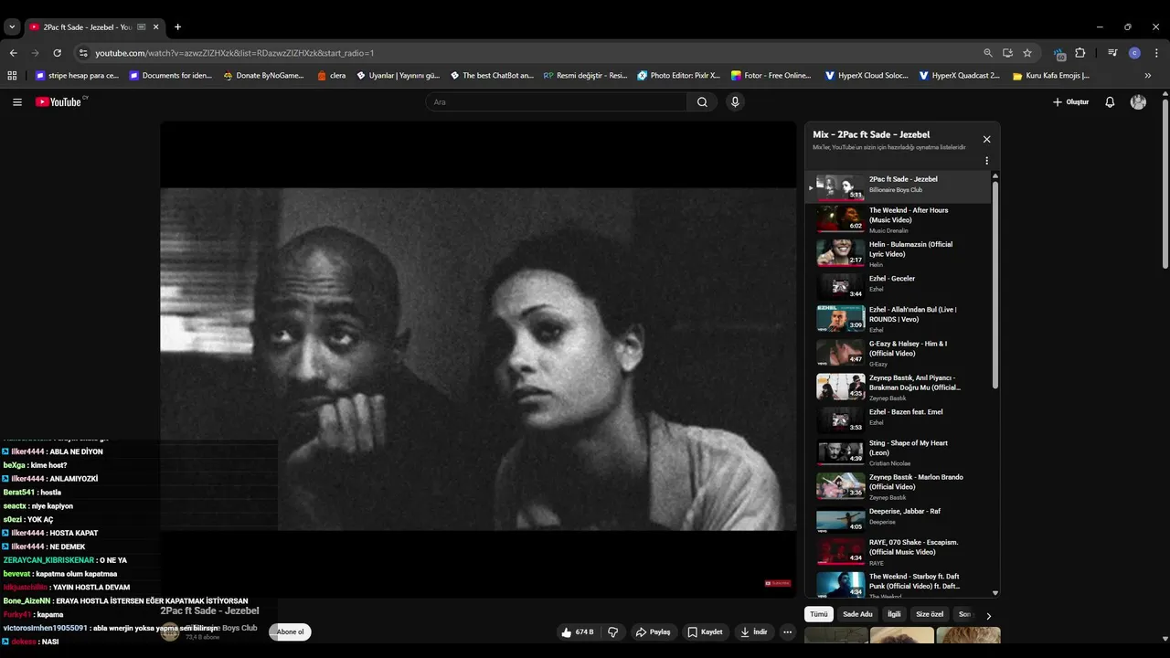Open the Chrome three-dot menu
Screen dimensions: 1170x658
coord(1157,53)
